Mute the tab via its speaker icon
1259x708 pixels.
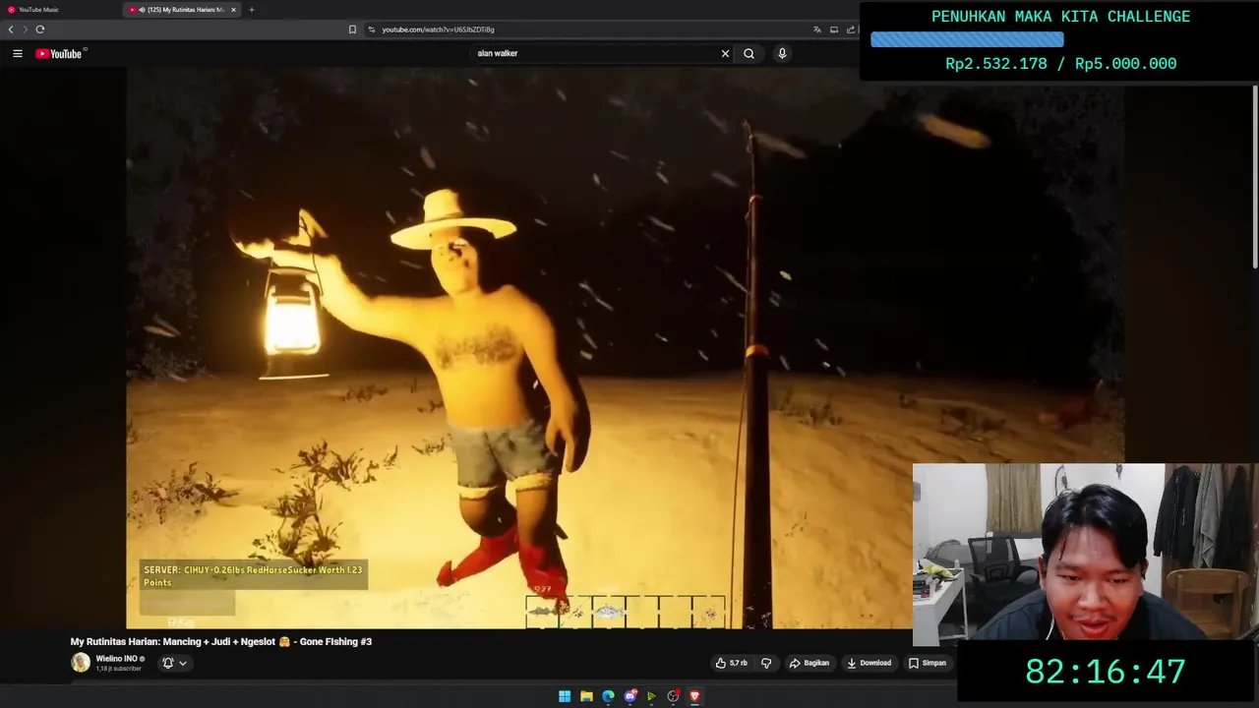coord(142,10)
